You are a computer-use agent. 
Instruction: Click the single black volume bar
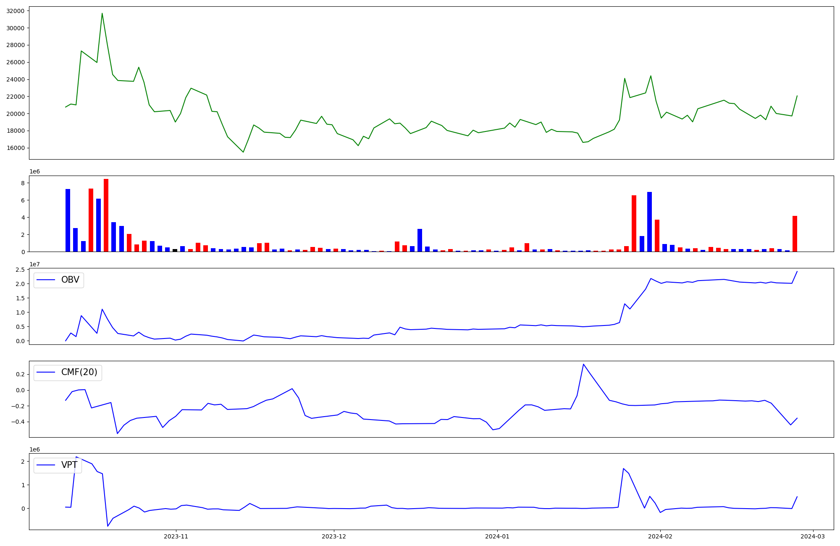click(175, 250)
